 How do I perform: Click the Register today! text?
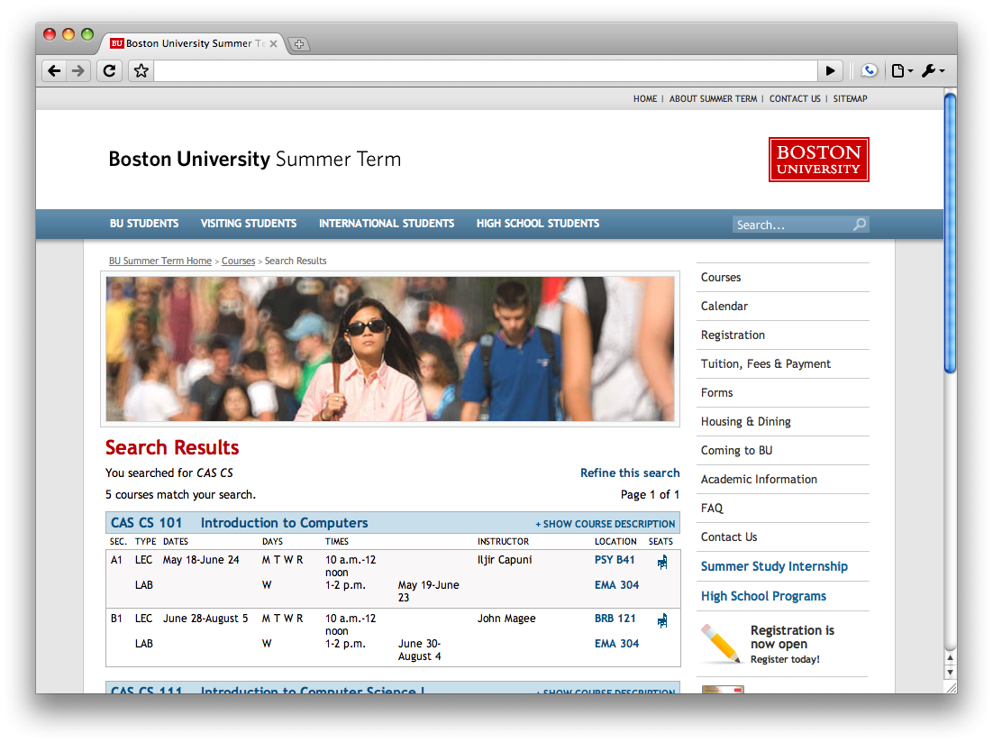coord(785,659)
